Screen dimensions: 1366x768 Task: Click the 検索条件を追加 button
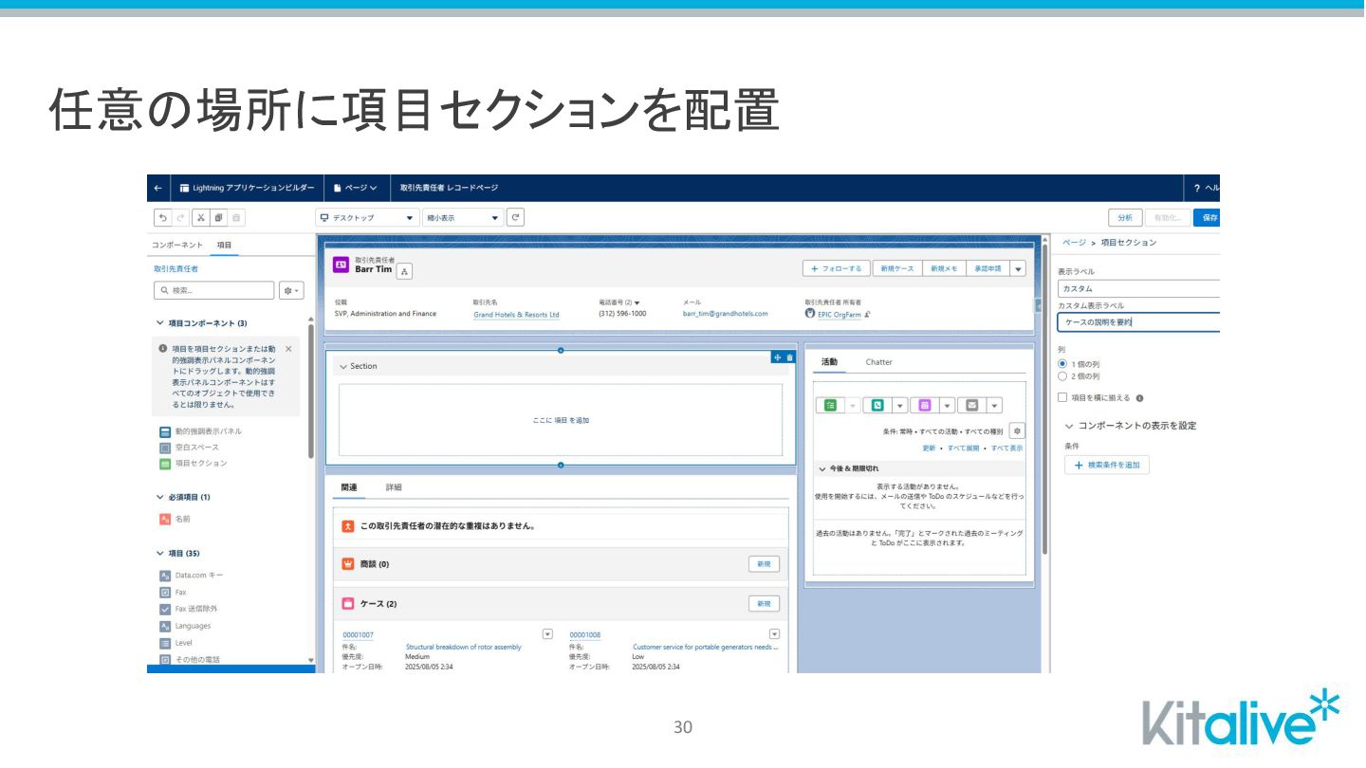coord(1107,466)
